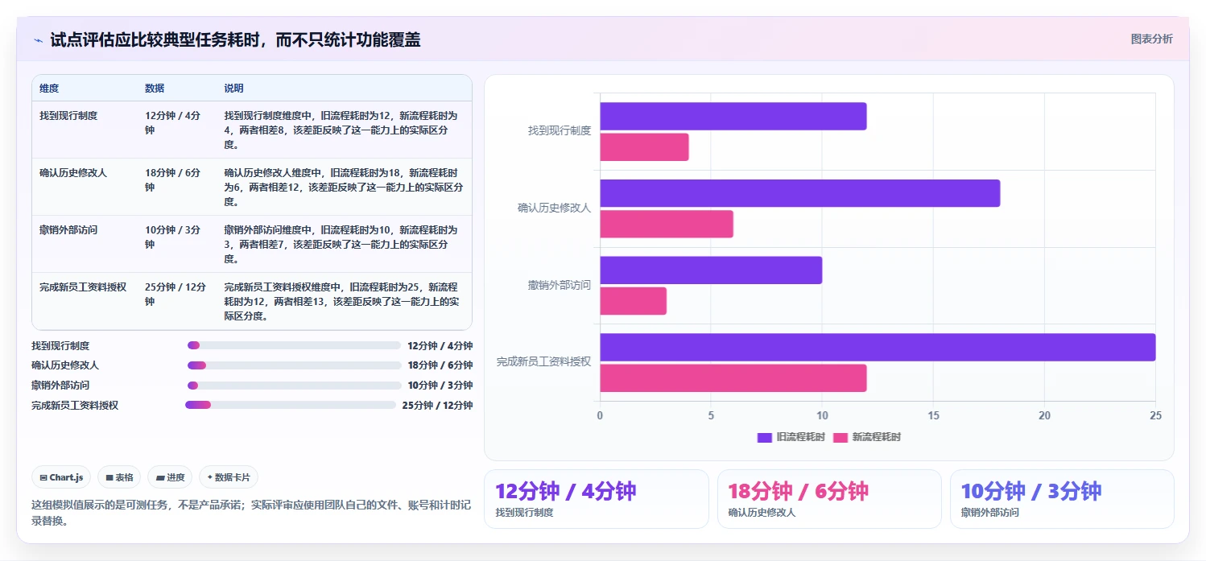Viewport: 1206px width, 561px height.
Task: Open the 图表分析 label in the header
Action: (x=1151, y=39)
